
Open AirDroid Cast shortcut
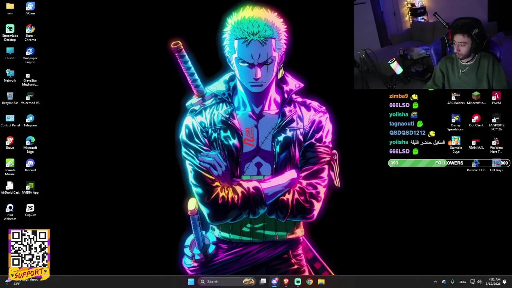pyautogui.click(x=10, y=188)
